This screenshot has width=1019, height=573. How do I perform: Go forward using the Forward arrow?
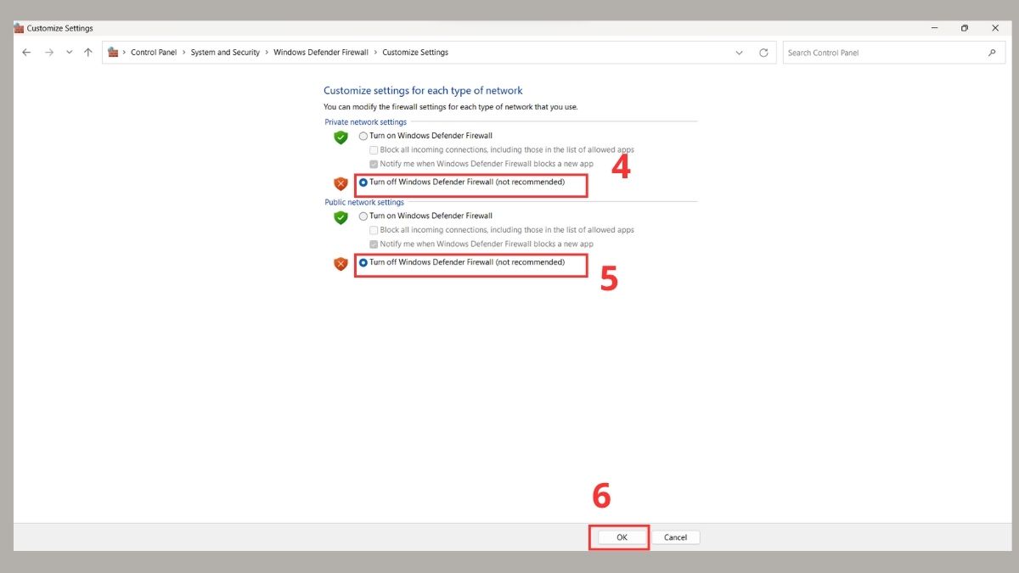(x=48, y=53)
